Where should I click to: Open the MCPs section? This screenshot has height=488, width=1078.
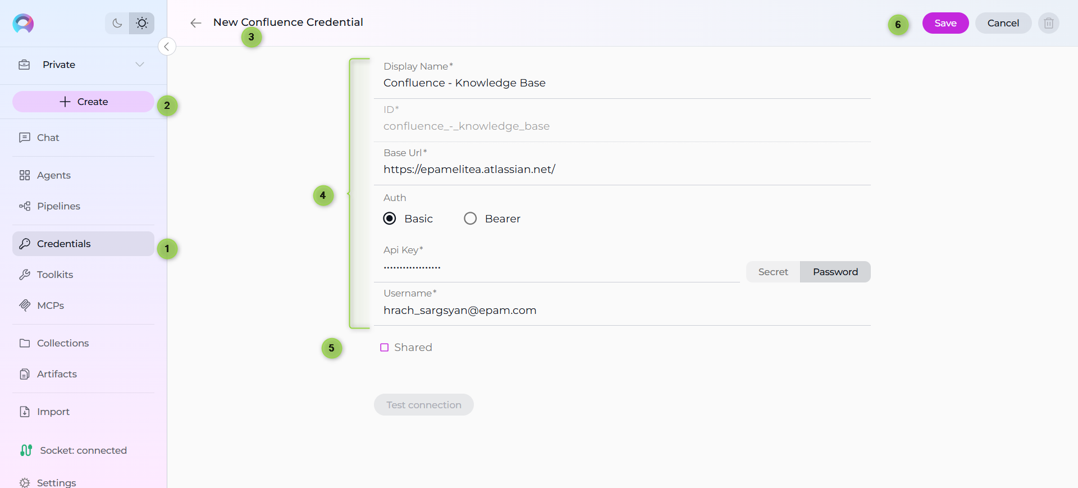50,305
